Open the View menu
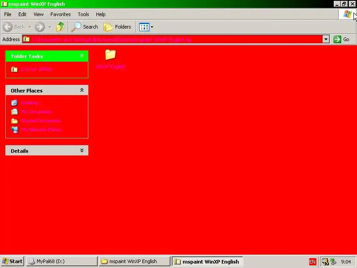This screenshot has height=268, width=357. click(38, 14)
